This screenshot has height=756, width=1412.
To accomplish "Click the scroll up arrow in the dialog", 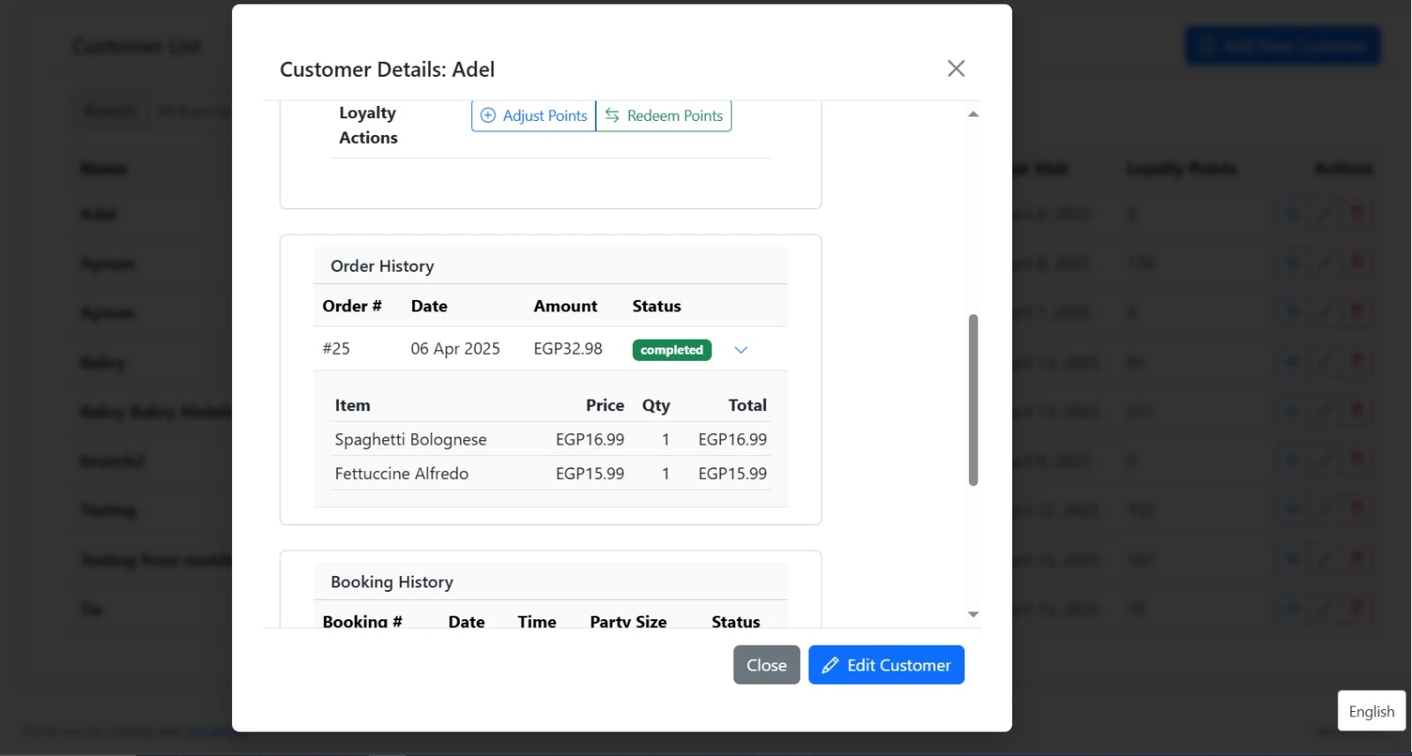I will (x=973, y=115).
